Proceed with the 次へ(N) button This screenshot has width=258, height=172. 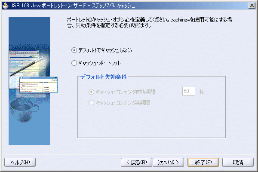click(x=168, y=163)
